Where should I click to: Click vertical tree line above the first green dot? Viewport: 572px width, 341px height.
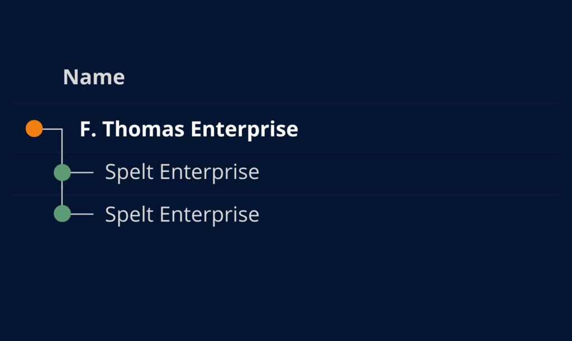62,148
